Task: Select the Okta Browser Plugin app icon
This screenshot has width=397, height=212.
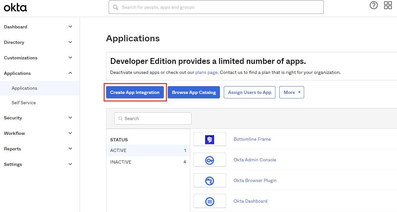Action: [x=210, y=180]
